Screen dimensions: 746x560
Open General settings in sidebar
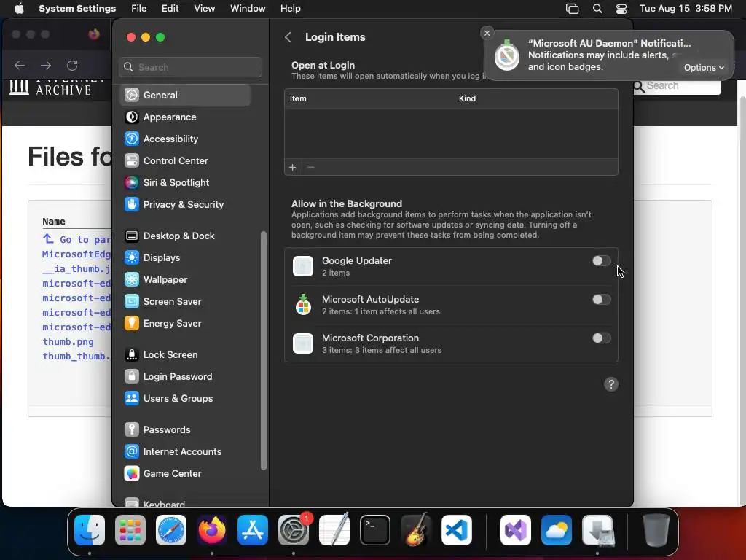pyautogui.click(x=185, y=95)
